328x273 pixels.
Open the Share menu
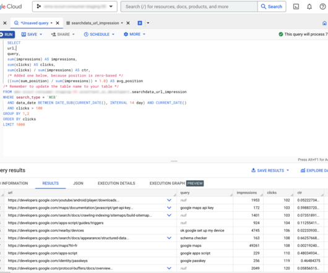[63, 34]
